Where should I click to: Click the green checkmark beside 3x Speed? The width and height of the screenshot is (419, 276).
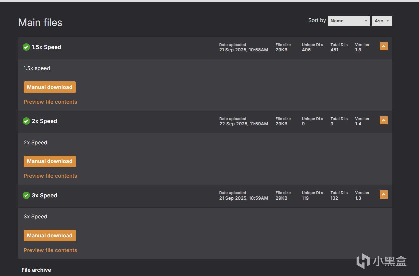point(26,195)
